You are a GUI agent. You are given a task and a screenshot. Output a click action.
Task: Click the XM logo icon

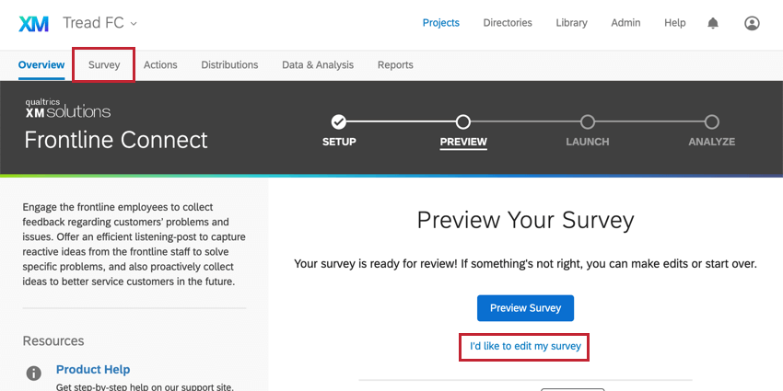tap(33, 23)
